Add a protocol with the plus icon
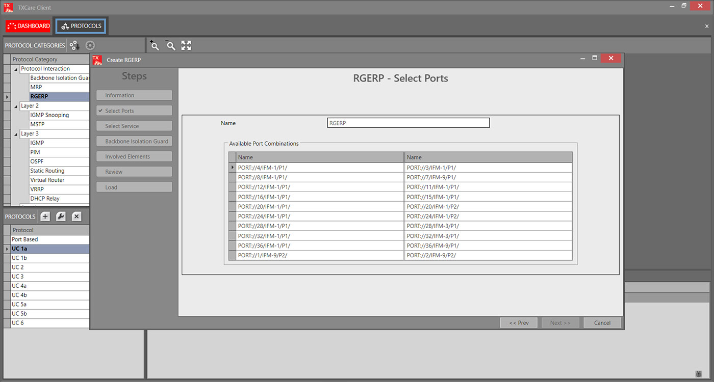This screenshot has width=714, height=382. [x=45, y=216]
